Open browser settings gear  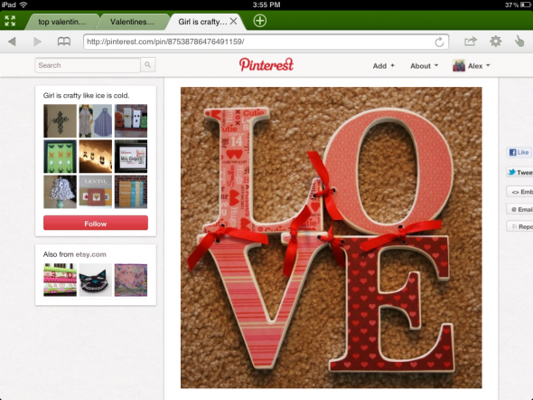tap(496, 42)
